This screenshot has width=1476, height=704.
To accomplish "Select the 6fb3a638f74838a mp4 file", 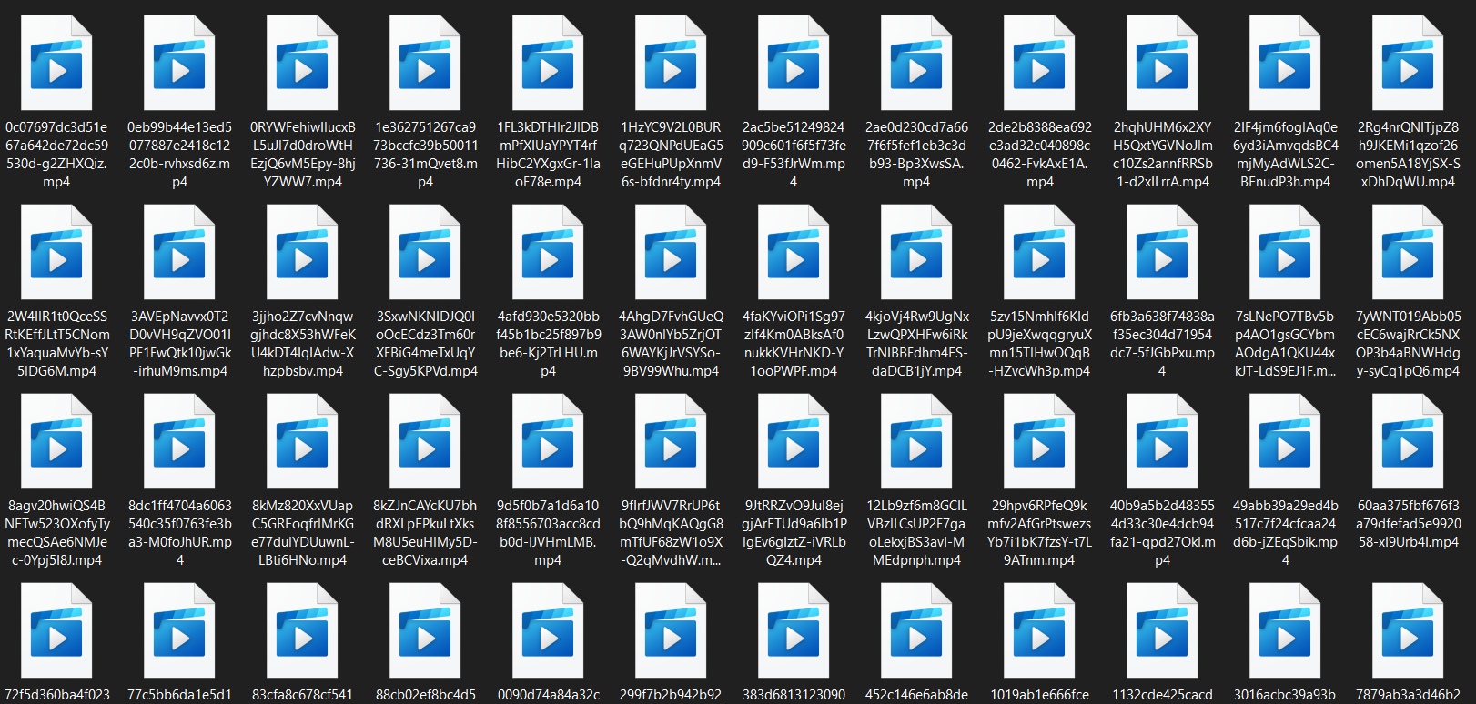I will (1162, 253).
